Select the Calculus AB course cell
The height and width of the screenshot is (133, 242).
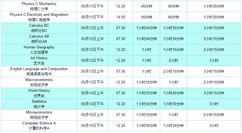pos(39,39)
